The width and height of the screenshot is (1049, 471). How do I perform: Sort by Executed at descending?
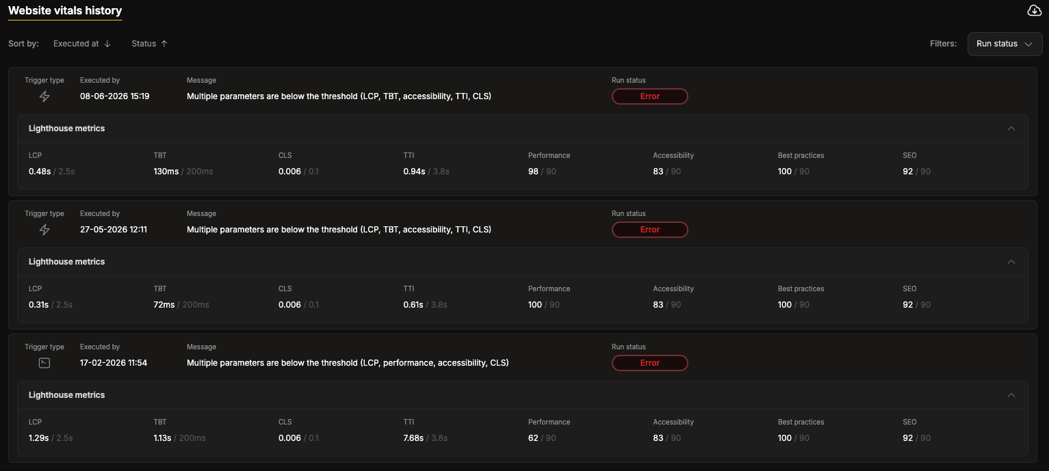pos(82,44)
